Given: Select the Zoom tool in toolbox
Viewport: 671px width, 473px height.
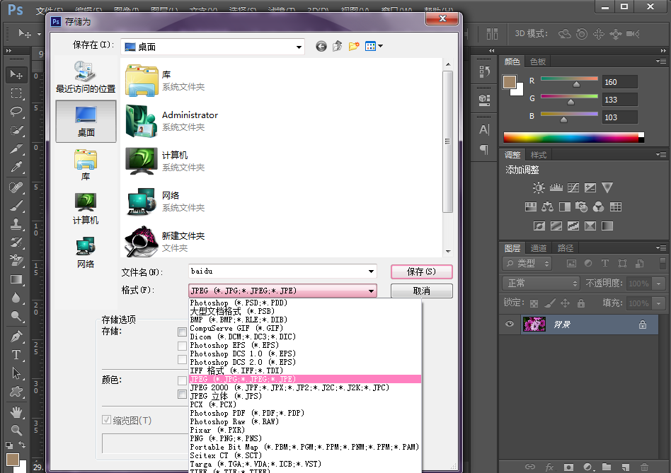Looking at the screenshot, I should (16, 430).
